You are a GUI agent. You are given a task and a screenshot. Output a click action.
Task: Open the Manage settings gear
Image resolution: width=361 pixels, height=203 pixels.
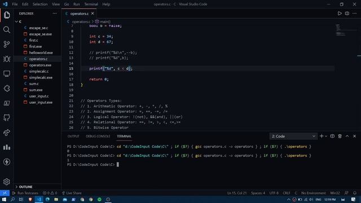pyautogui.click(x=7, y=182)
